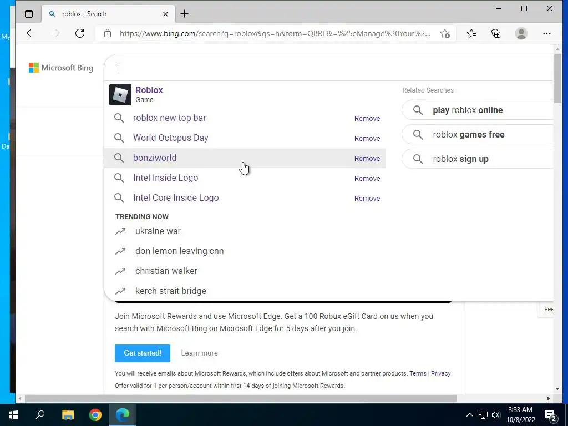Select 'Intel Inside Logo' suggestion
The image size is (568, 426).
point(165,178)
